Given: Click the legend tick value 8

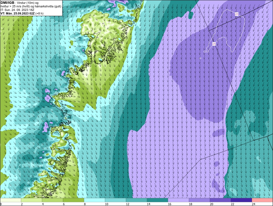Looking at the screenshot, I should click(85, 204).
